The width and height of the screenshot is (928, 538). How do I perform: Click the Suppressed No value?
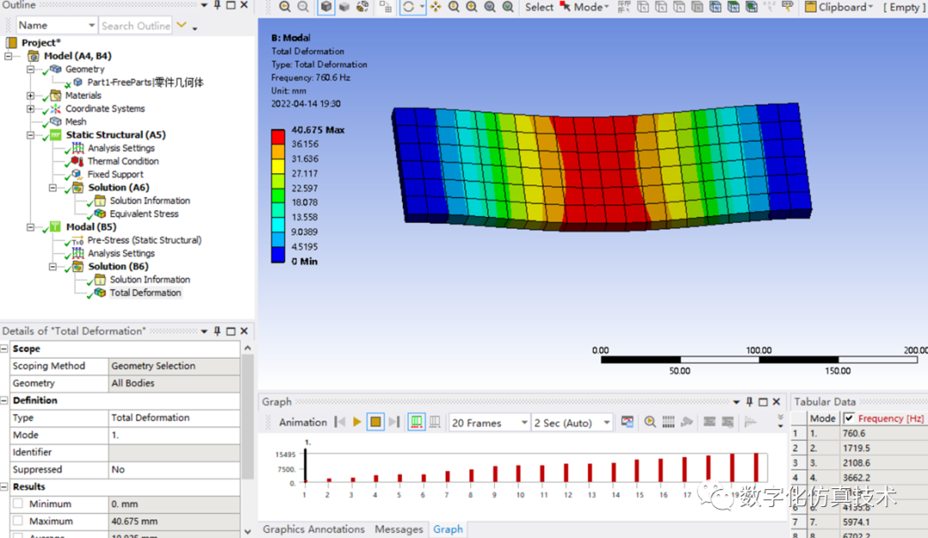coord(174,469)
